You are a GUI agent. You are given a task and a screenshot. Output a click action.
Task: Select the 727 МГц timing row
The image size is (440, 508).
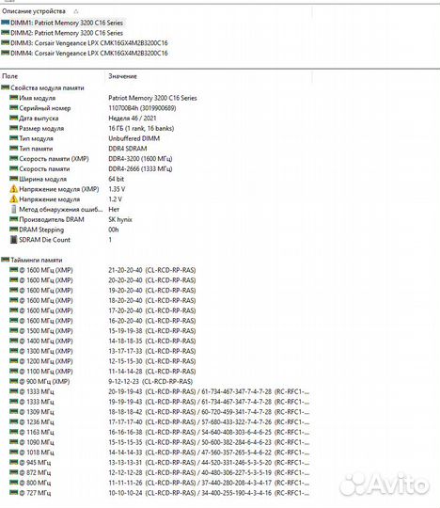pos(155,493)
